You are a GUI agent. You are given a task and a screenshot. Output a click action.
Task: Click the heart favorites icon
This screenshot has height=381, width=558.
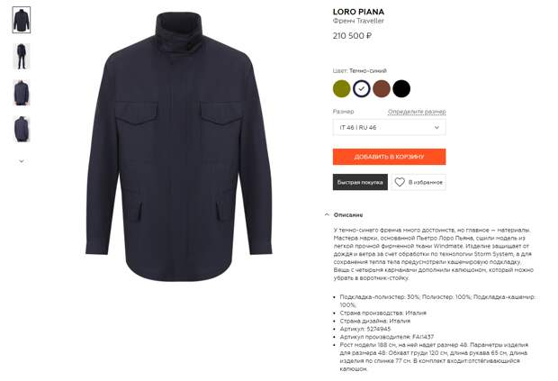400,182
